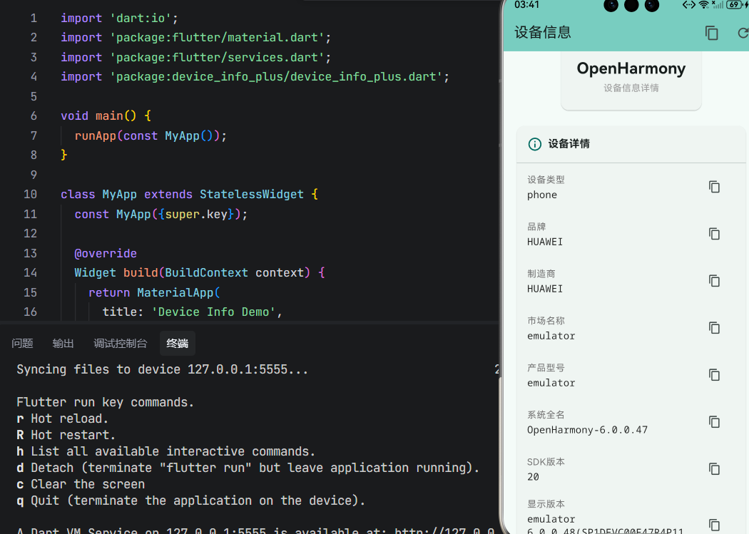Click the OpenHarmony header card
749x534 pixels.
click(x=631, y=80)
